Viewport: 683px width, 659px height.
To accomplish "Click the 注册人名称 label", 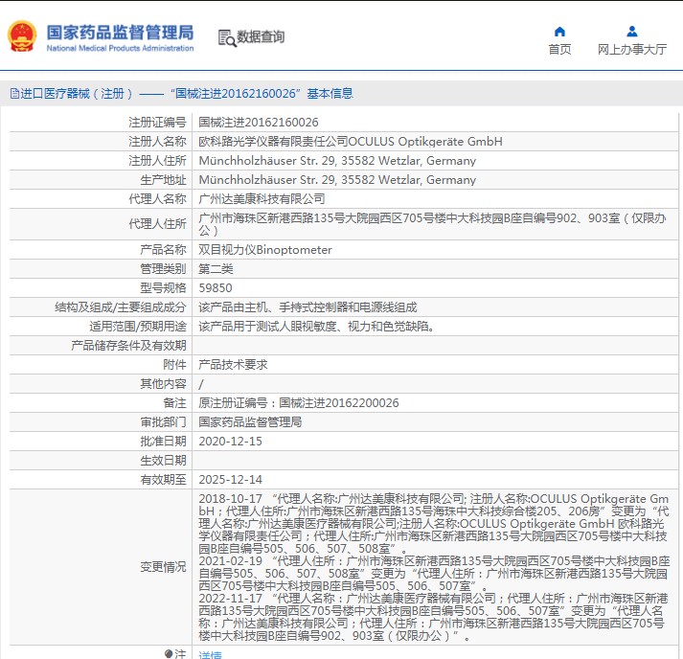I will tap(157, 142).
